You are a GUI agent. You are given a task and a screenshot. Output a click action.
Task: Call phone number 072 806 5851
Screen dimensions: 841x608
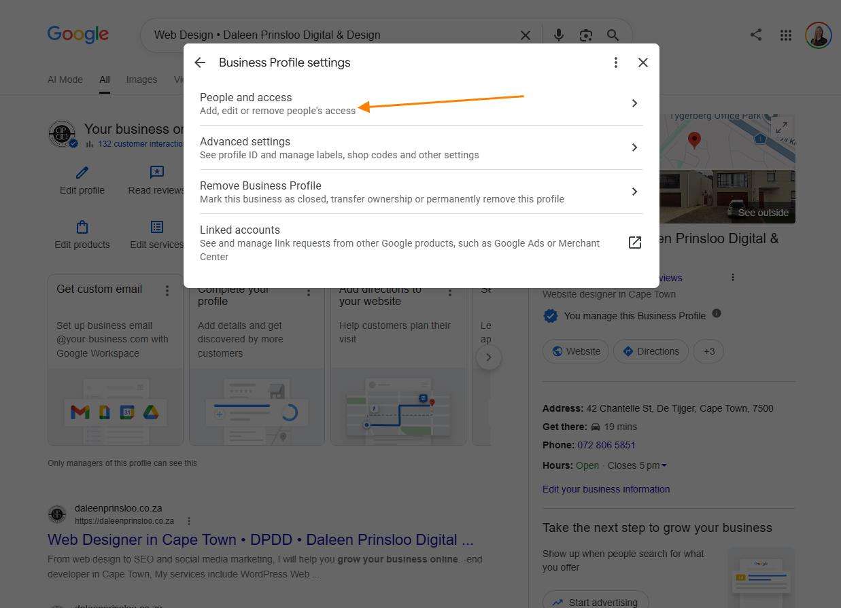coord(606,445)
